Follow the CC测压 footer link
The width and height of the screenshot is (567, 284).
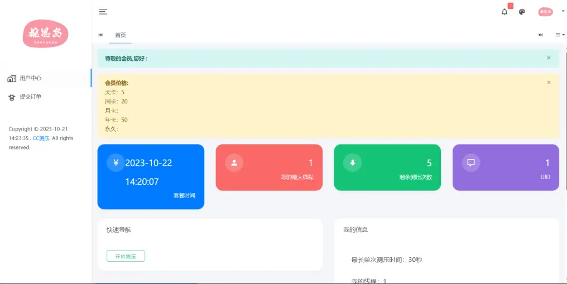click(x=41, y=138)
